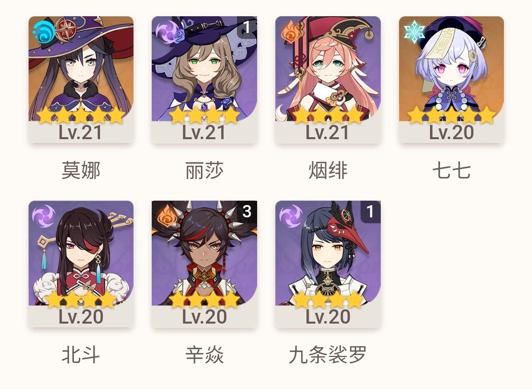532x389 pixels.
Task: Select Beidou's character portrait
Action: point(81,264)
